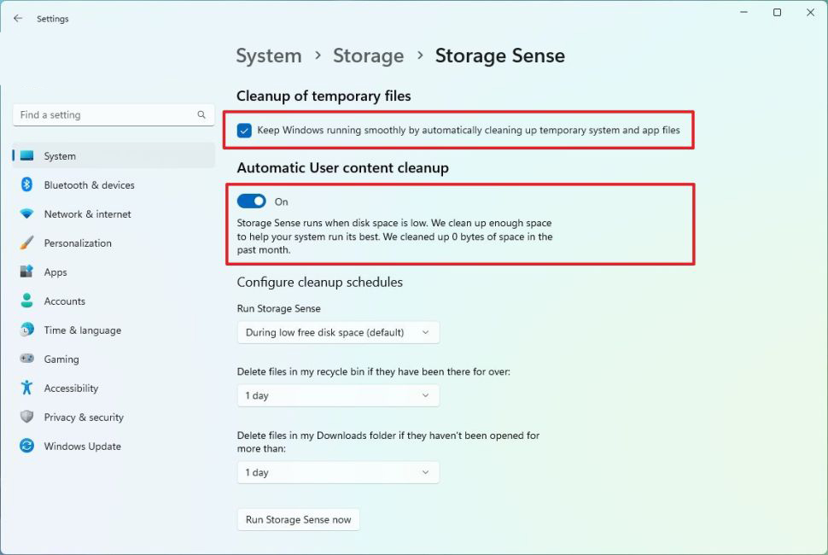The image size is (828, 555).
Task: Go to System in the breadcrumb
Action: point(269,56)
